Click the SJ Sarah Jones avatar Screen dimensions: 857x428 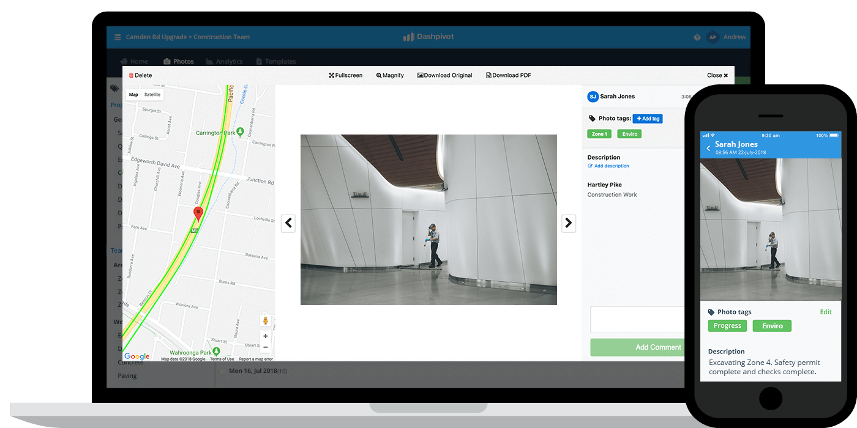(x=593, y=97)
